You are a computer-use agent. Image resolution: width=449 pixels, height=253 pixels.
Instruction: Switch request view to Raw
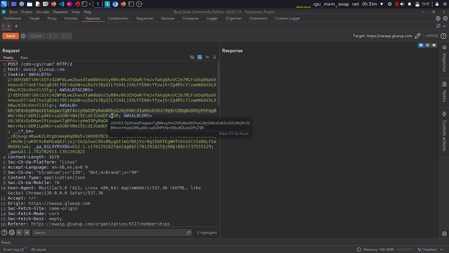pos(24,58)
